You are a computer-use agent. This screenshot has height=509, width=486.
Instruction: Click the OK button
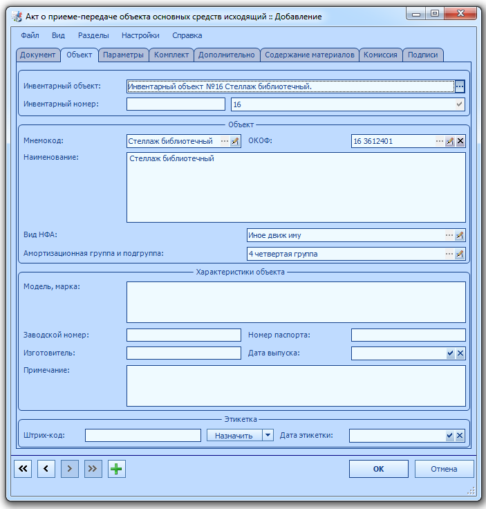click(x=379, y=469)
